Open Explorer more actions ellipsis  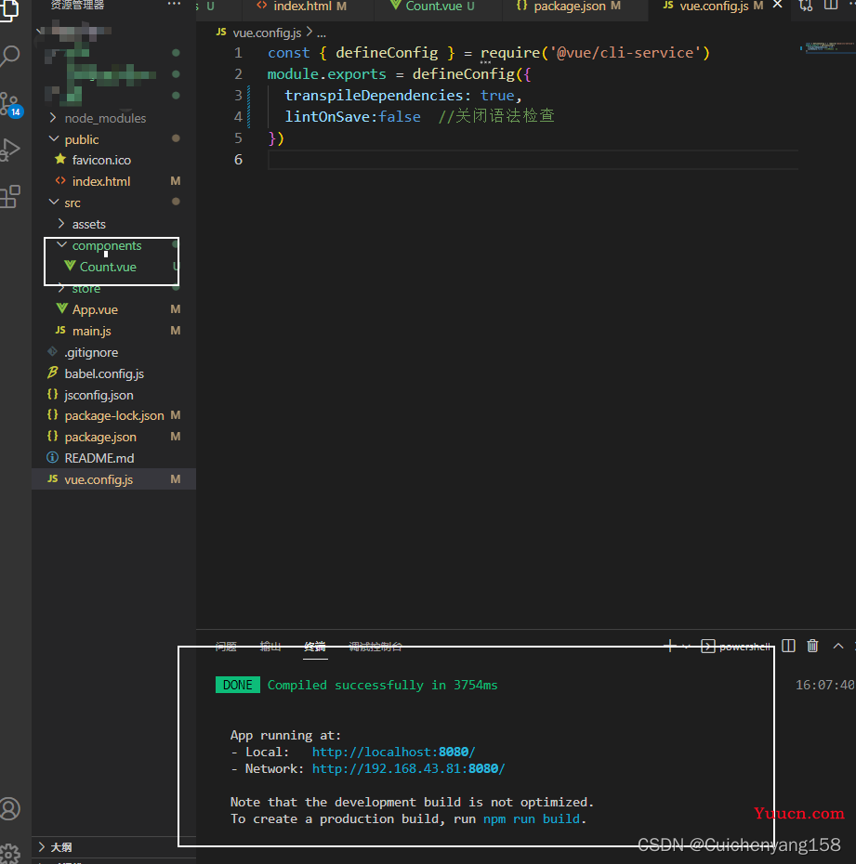[174, 5]
